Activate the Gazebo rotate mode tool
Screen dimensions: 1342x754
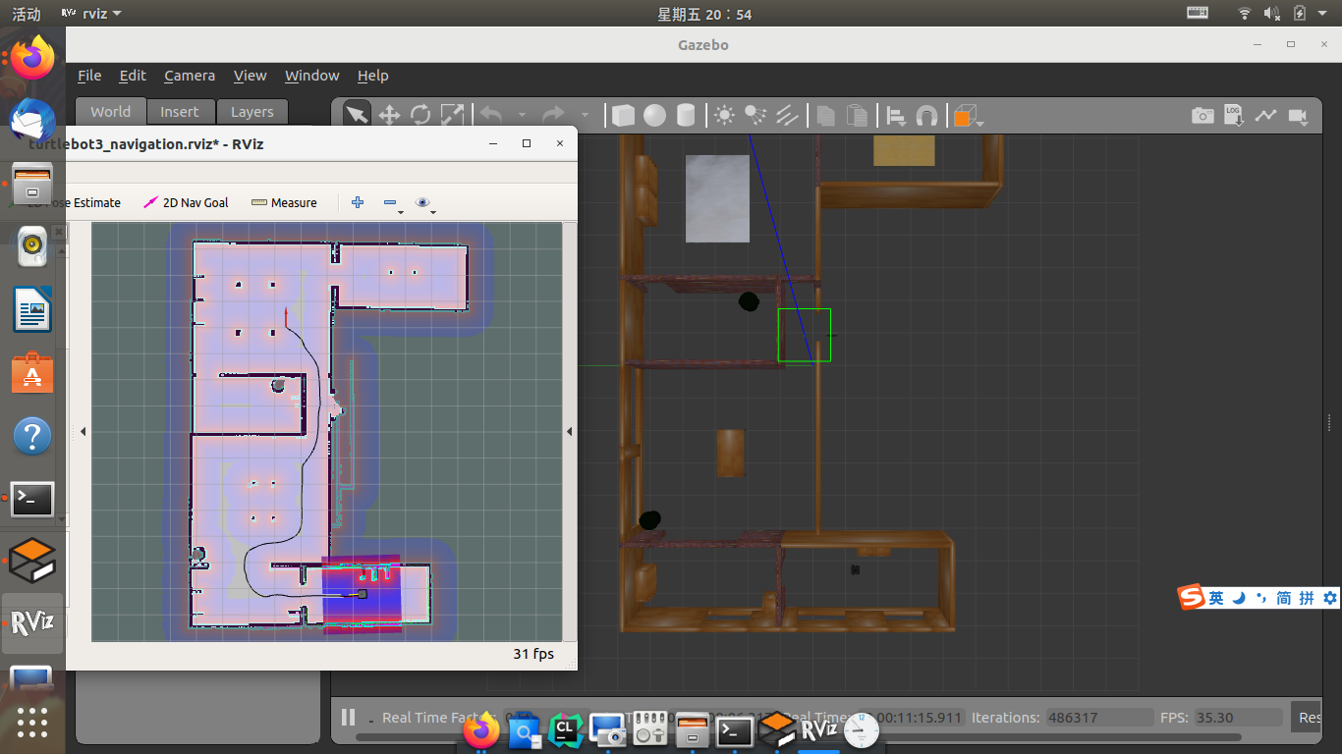pos(420,115)
